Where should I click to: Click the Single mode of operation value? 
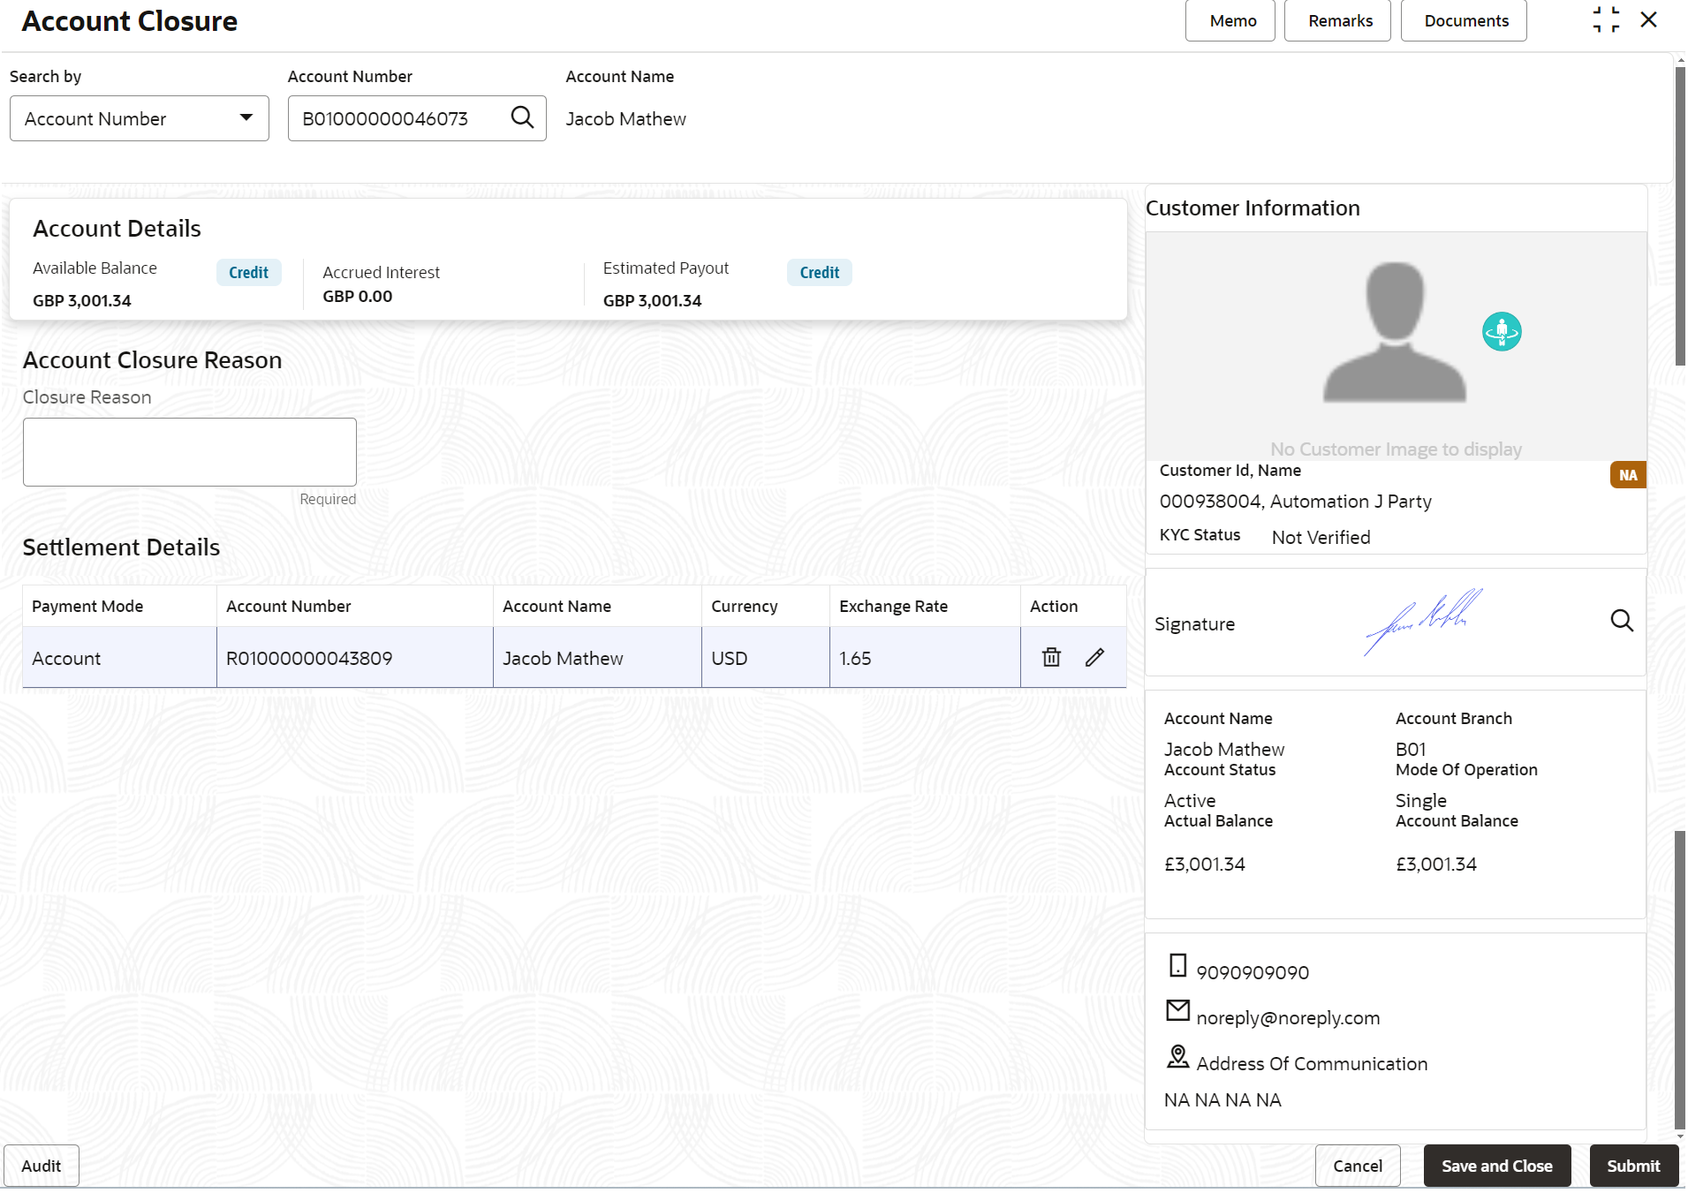(x=1420, y=801)
